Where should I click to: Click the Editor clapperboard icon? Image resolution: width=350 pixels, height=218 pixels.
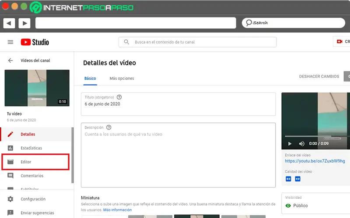coord(10,162)
